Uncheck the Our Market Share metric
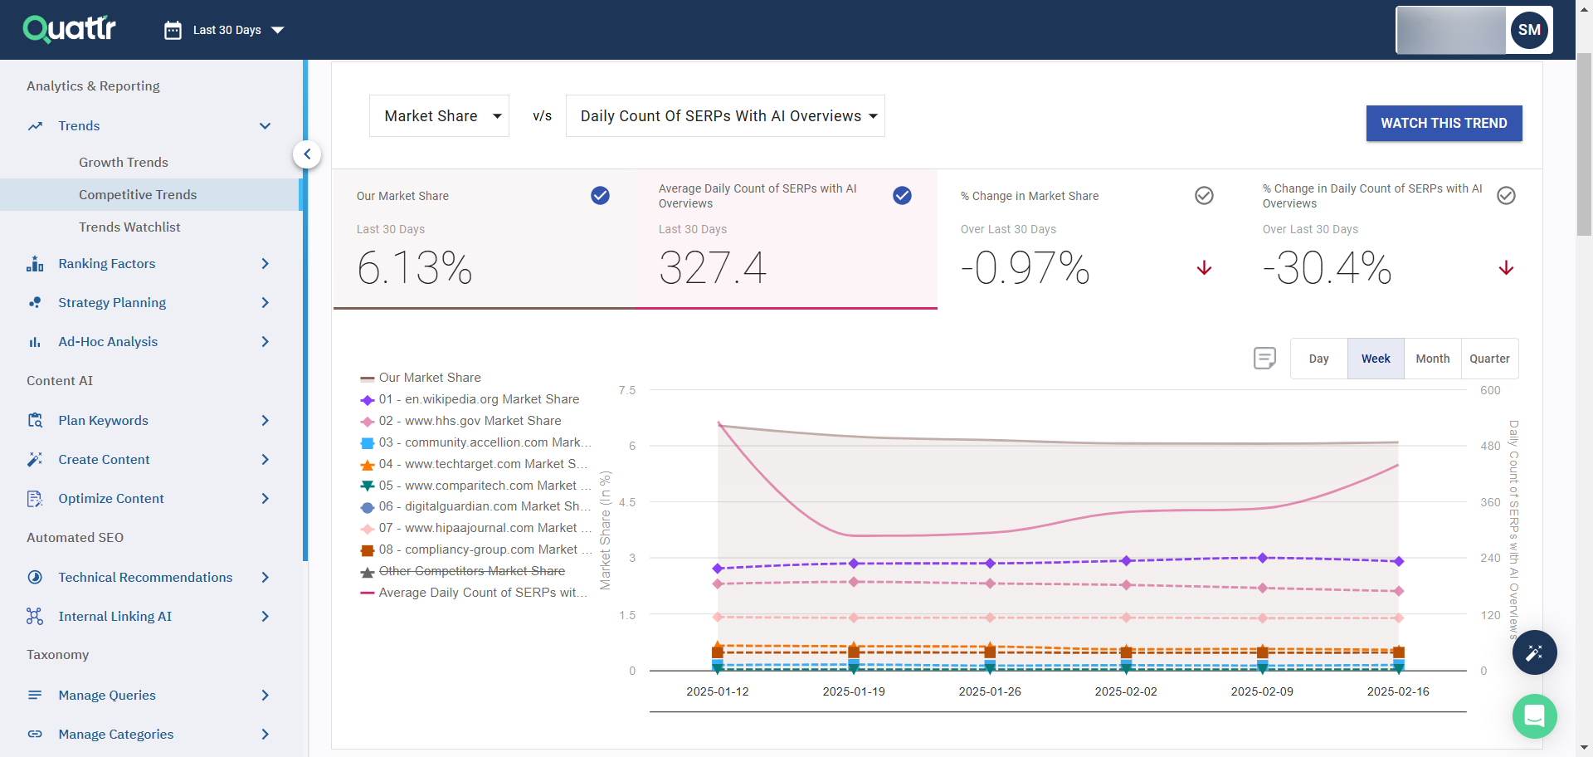 coord(600,196)
